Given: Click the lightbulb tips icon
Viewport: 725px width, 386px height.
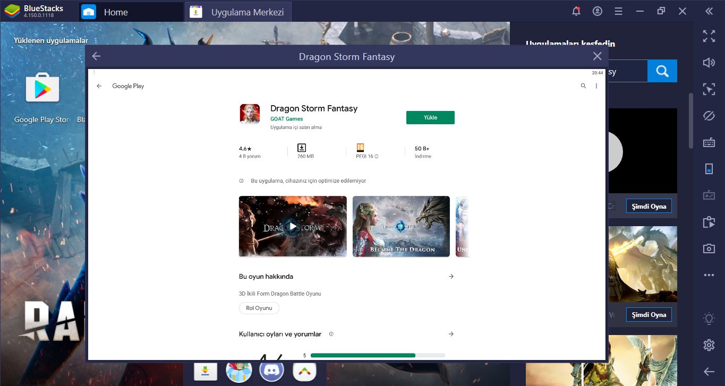Looking at the screenshot, I should point(709,319).
